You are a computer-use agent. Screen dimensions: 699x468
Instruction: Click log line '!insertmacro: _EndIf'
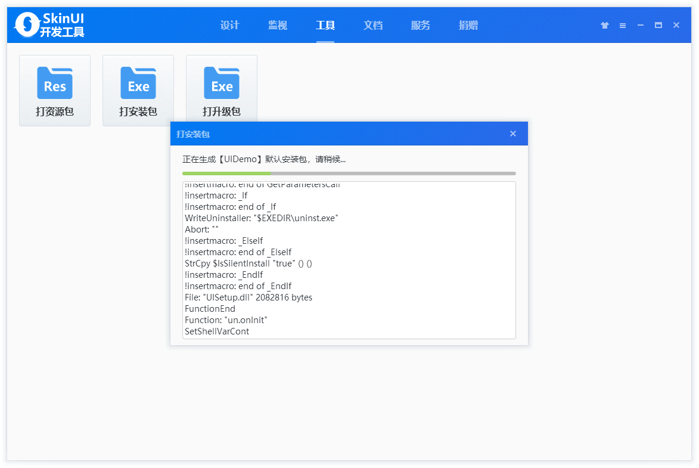tap(224, 275)
